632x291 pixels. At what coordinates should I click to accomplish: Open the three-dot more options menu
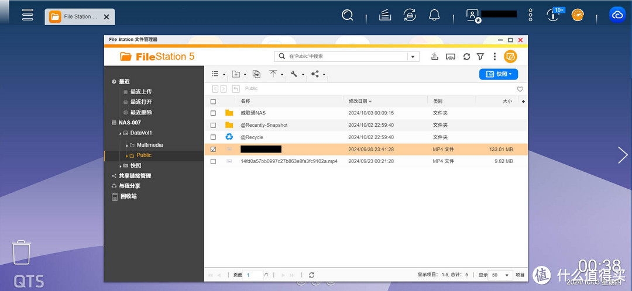coord(530,15)
